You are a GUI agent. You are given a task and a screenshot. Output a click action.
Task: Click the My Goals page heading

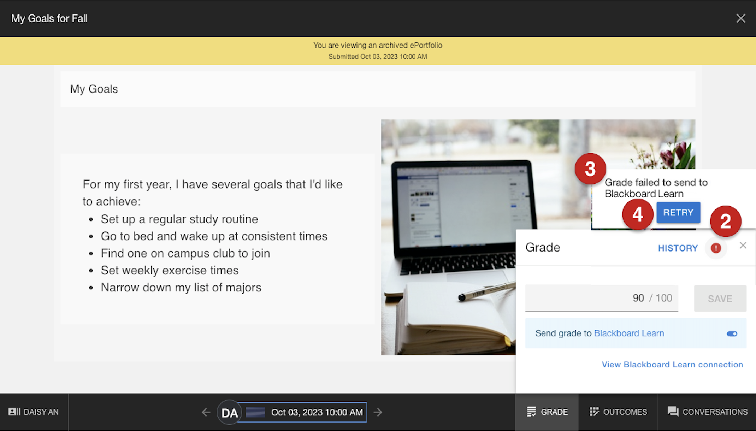(x=94, y=89)
